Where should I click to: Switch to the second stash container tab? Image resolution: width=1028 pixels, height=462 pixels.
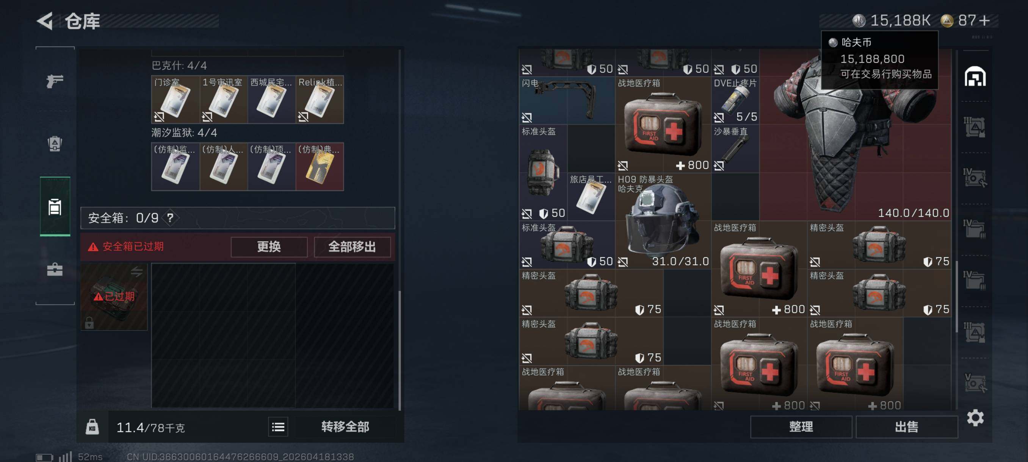coord(974,127)
